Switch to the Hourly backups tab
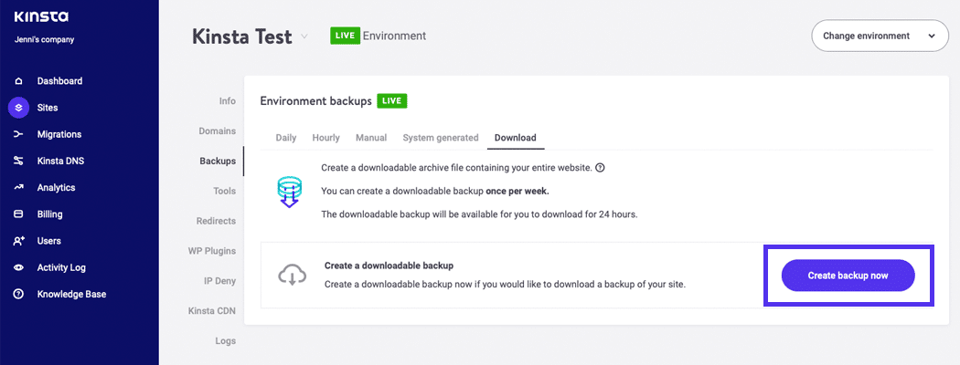This screenshot has width=960, height=365. coord(325,138)
